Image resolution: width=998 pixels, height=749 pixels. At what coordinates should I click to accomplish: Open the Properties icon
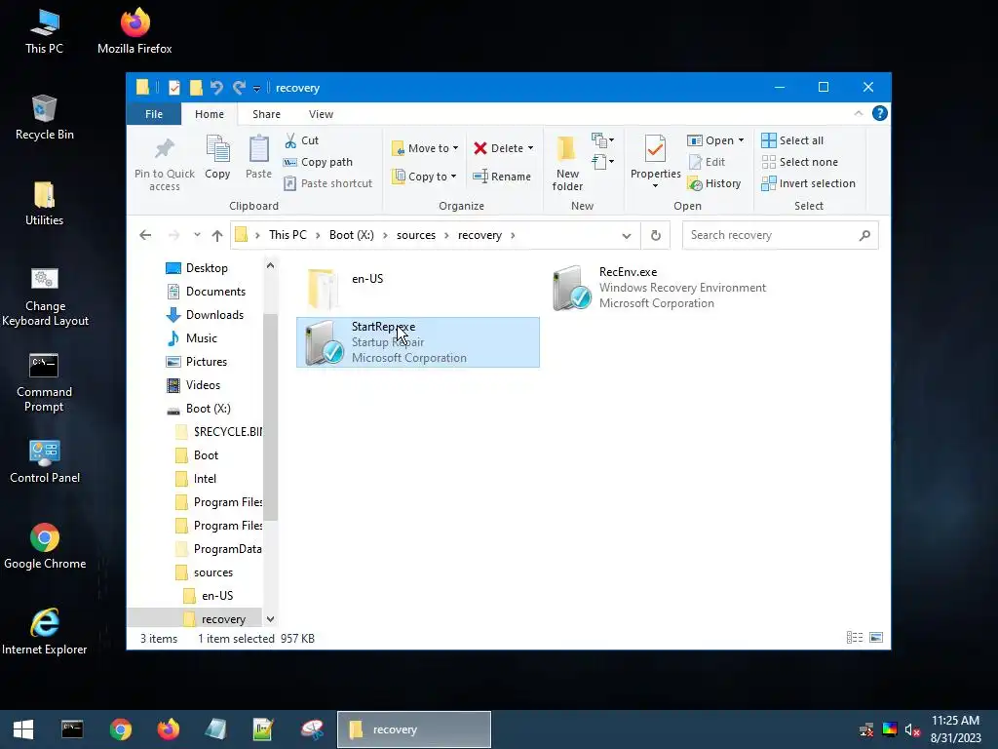coord(655,149)
